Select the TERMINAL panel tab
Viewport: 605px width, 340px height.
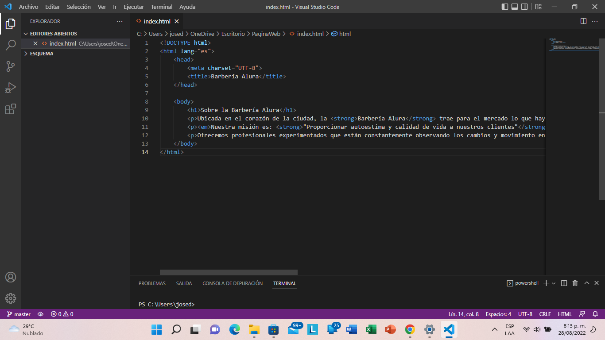coord(284,283)
